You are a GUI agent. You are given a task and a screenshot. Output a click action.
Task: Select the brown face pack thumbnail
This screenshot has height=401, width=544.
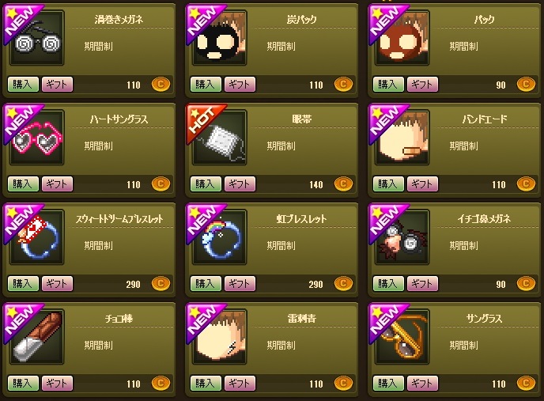pyautogui.click(x=402, y=38)
